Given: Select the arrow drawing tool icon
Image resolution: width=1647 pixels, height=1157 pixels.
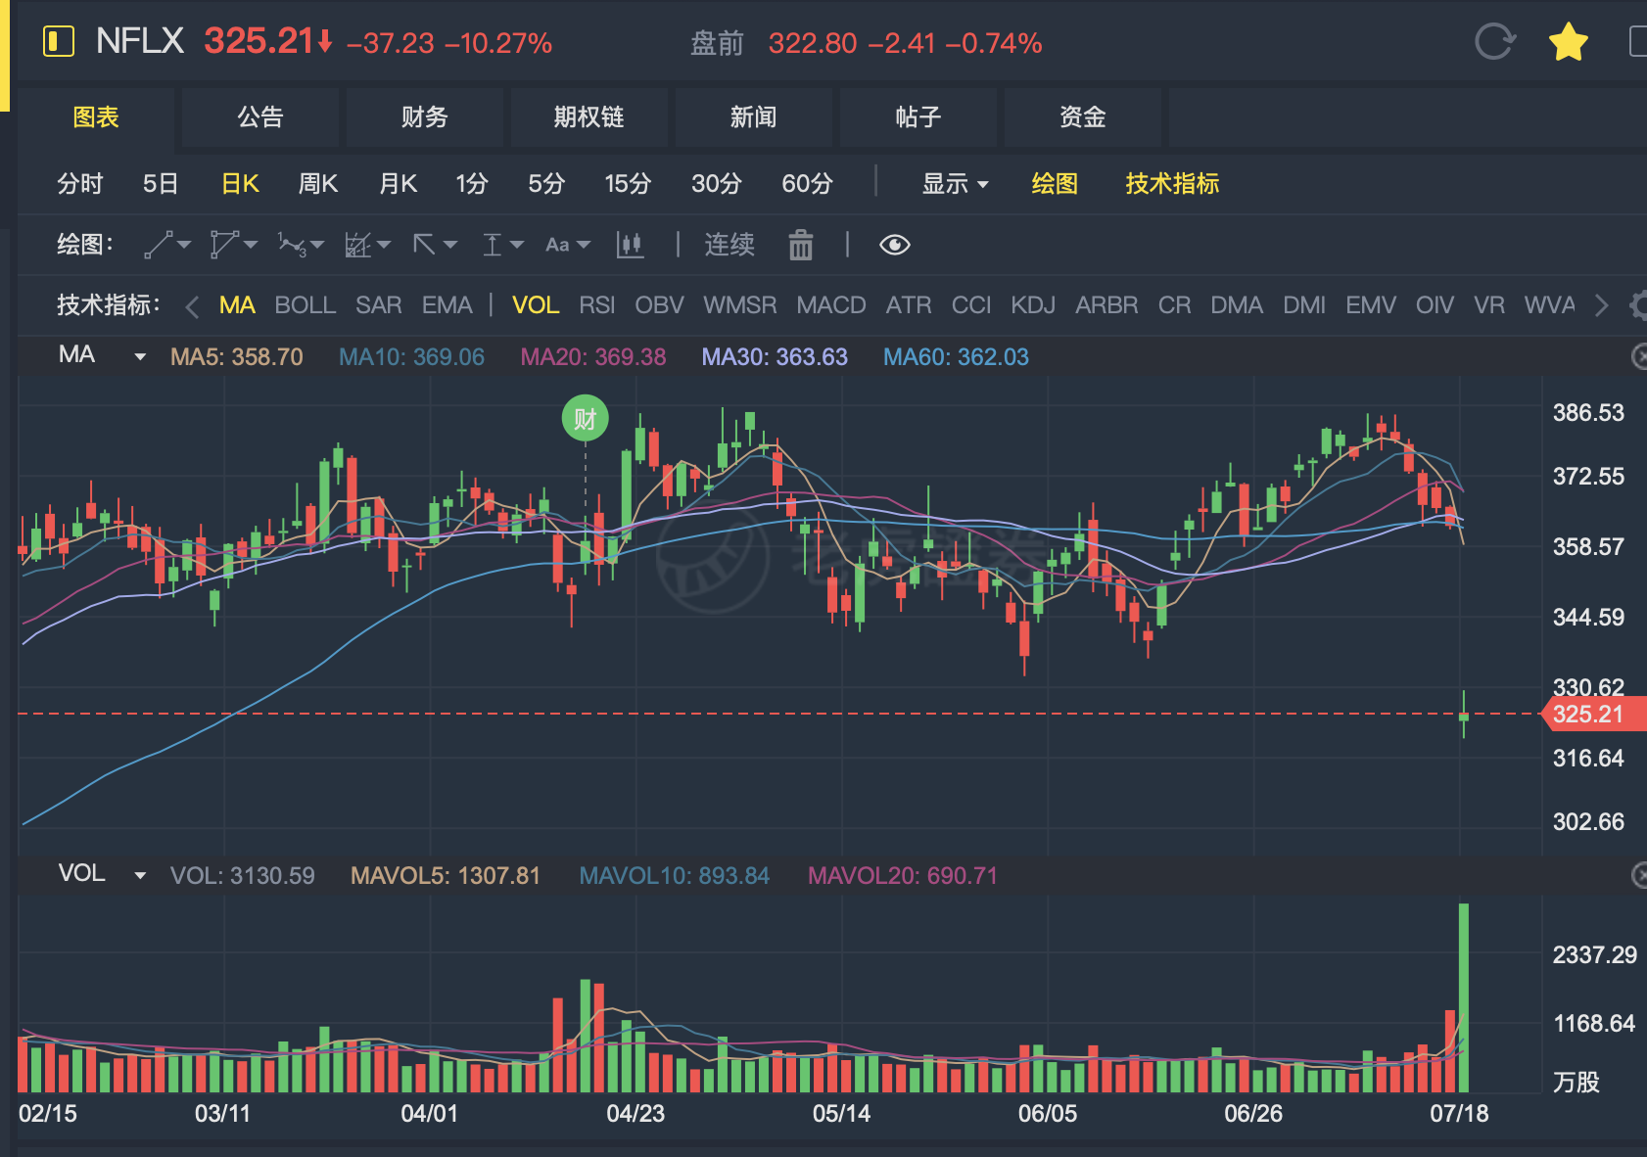Looking at the screenshot, I should [x=424, y=245].
